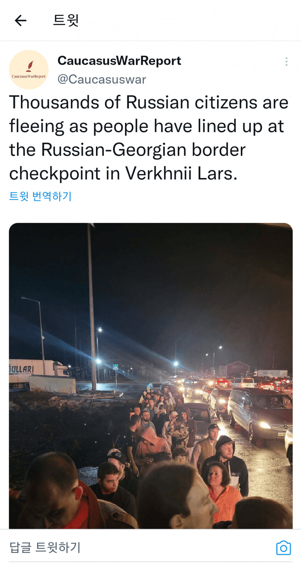This screenshot has width=301, height=566.
Task: Go back using the left arrow
Action: (x=21, y=21)
